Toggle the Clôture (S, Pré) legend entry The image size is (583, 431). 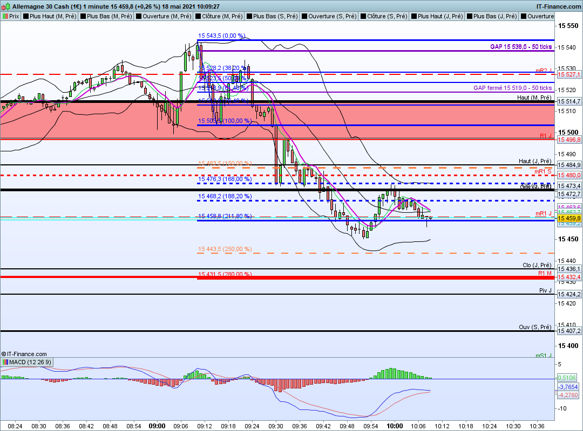(384, 16)
